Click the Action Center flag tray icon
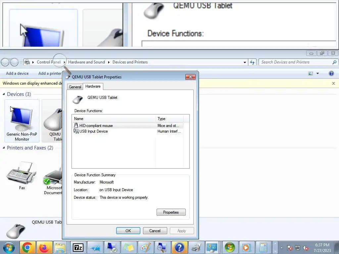 point(290,248)
